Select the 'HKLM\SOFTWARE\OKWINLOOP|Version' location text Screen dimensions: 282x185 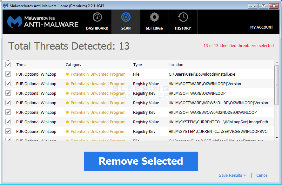point(205,84)
